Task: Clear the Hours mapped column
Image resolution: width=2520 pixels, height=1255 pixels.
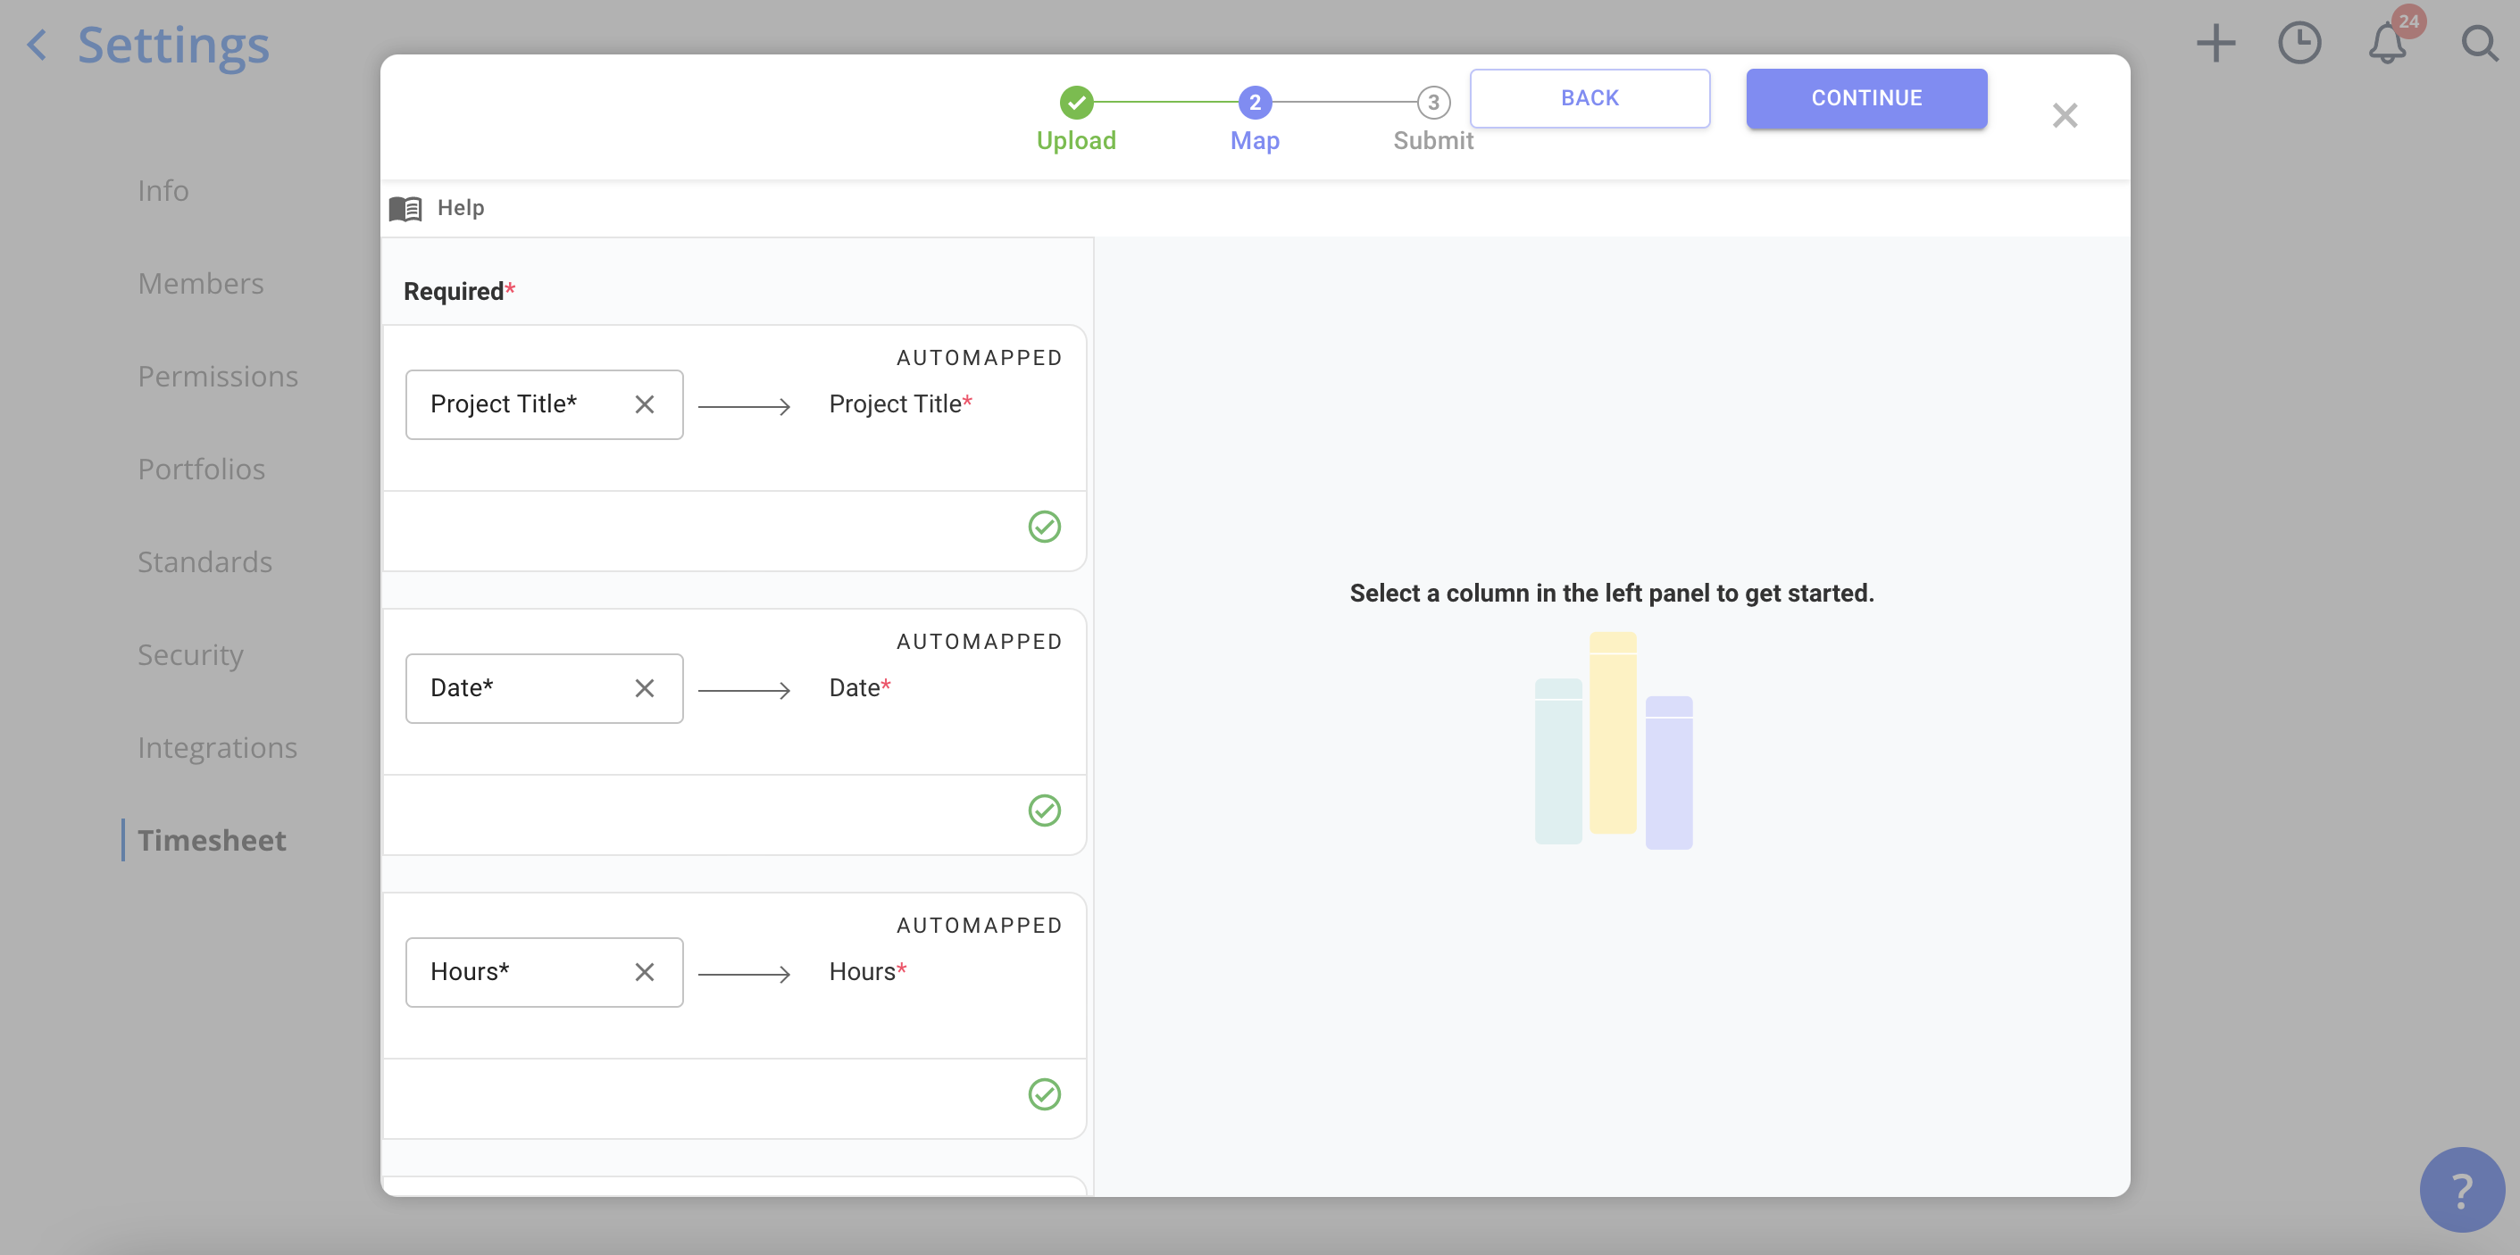Action: pyautogui.click(x=644, y=972)
